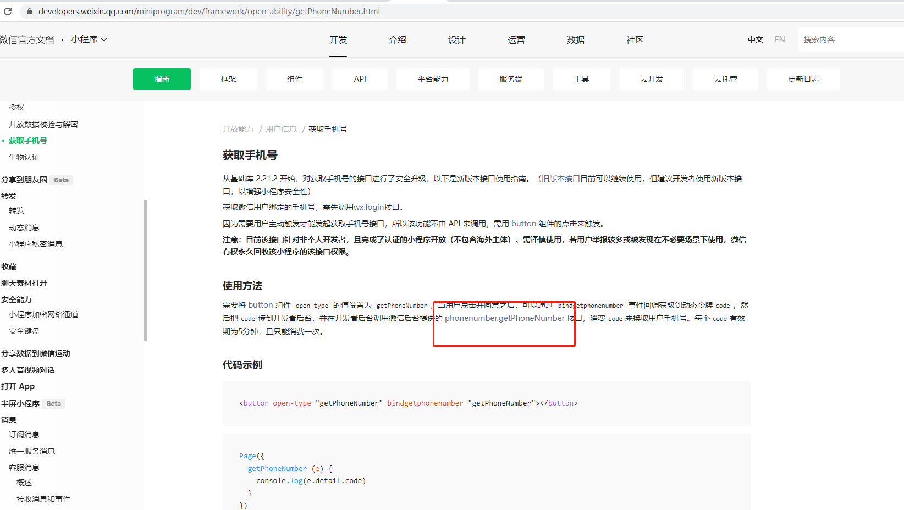Open 多人音视频对话 in the sidebar

tap(28, 370)
